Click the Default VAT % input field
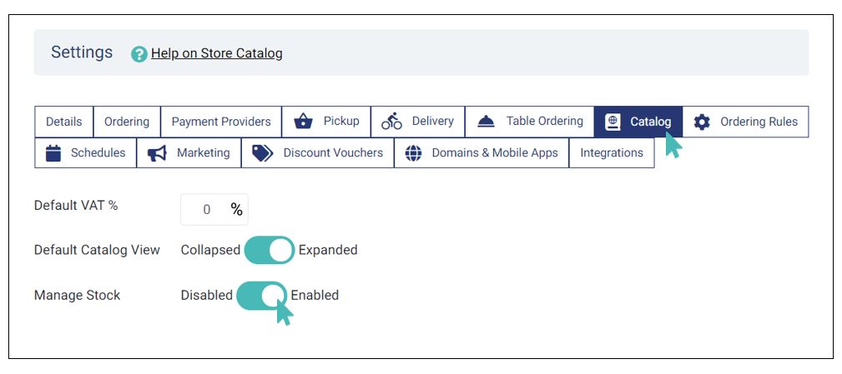The height and width of the screenshot is (374, 842). pyautogui.click(x=214, y=210)
